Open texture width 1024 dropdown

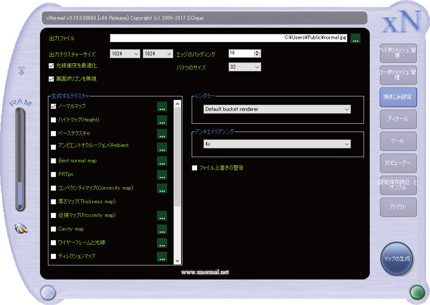(x=125, y=54)
